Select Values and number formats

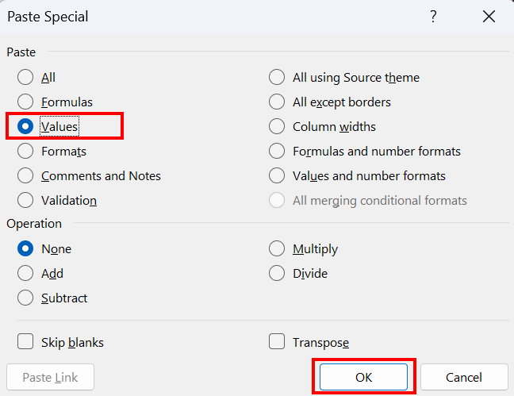pos(277,176)
